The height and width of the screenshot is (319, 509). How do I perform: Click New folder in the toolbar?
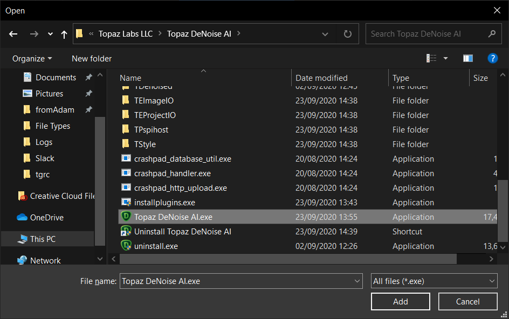[x=92, y=58]
